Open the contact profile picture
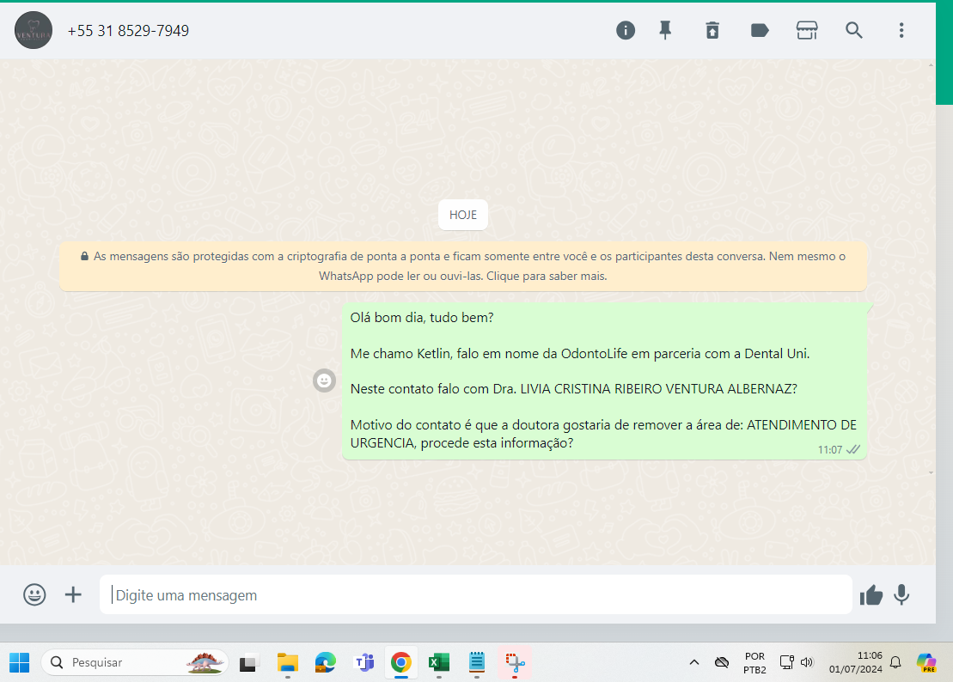The width and height of the screenshot is (953, 682). [x=34, y=30]
